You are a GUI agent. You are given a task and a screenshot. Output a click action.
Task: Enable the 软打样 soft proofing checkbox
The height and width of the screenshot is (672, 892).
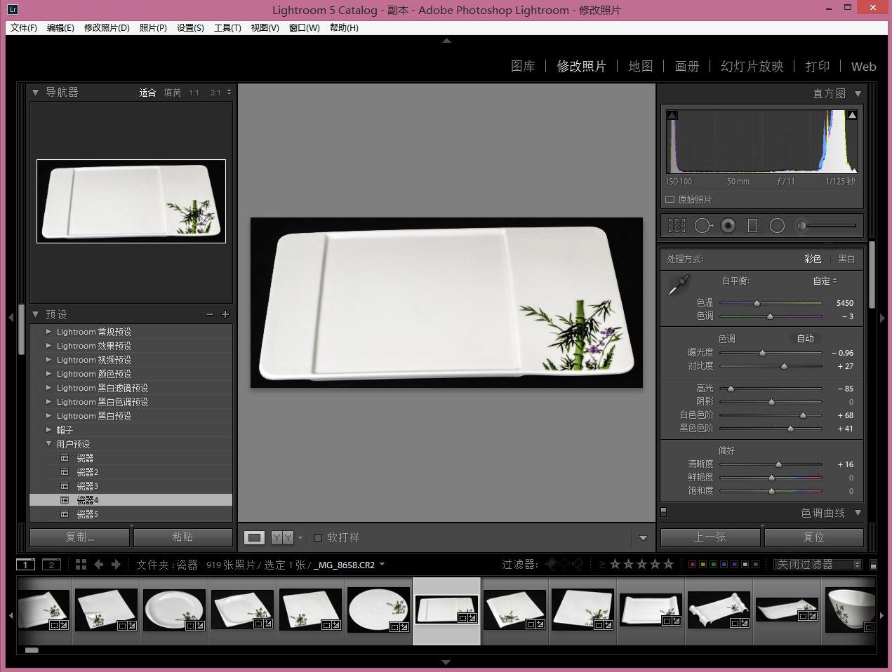(x=318, y=538)
